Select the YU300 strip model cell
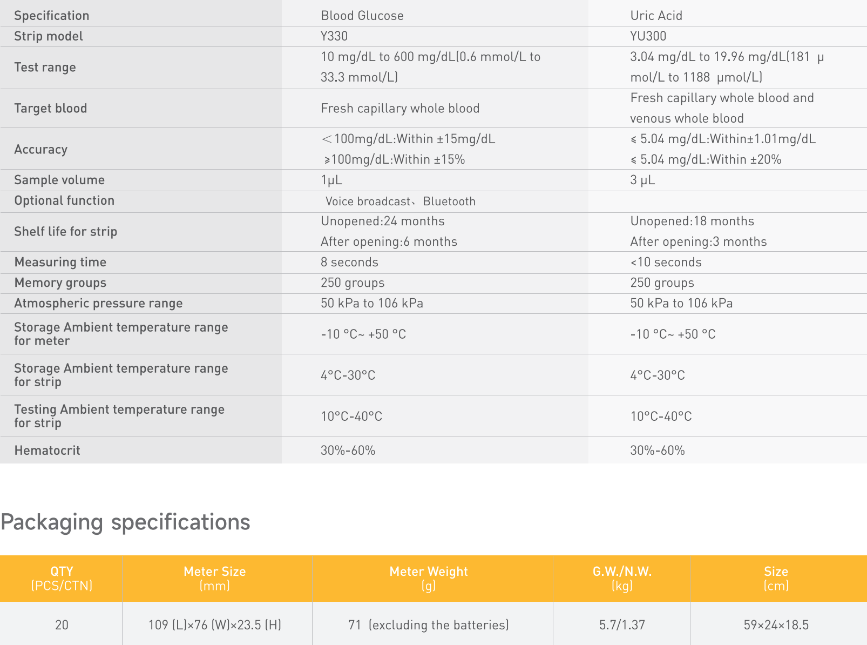The height and width of the screenshot is (645, 867). [x=648, y=36]
